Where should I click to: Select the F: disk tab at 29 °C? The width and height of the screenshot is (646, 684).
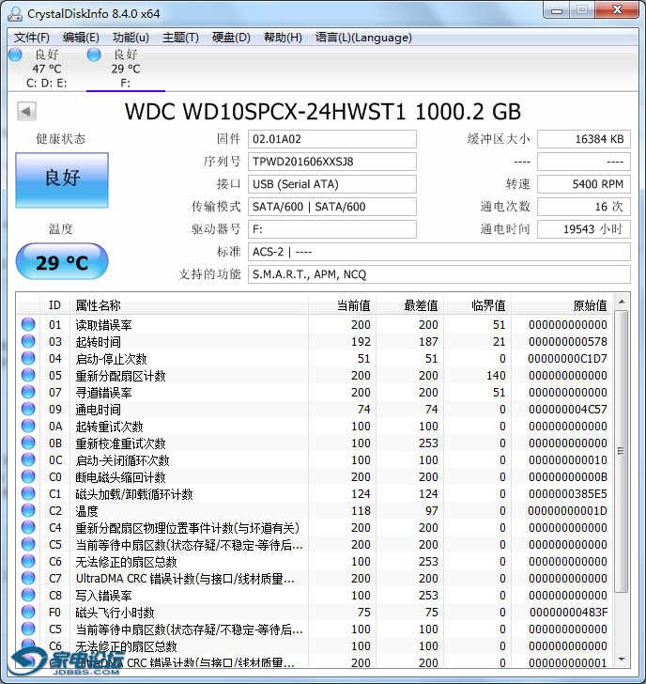pyautogui.click(x=126, y=69)
